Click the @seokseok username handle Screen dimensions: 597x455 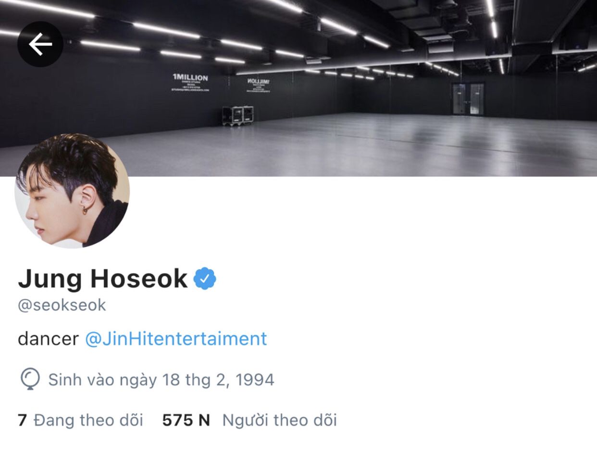(62, 305)
